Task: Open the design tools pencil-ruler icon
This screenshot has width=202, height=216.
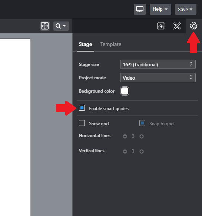Action: point(177,26)
